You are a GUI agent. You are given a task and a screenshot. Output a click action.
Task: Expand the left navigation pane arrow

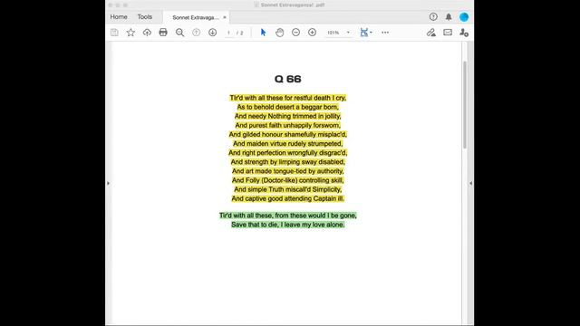click(x=108, y=183)
